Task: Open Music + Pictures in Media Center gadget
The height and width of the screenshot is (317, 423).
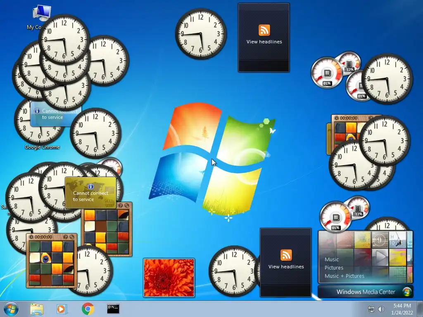Action: (344, 276)
